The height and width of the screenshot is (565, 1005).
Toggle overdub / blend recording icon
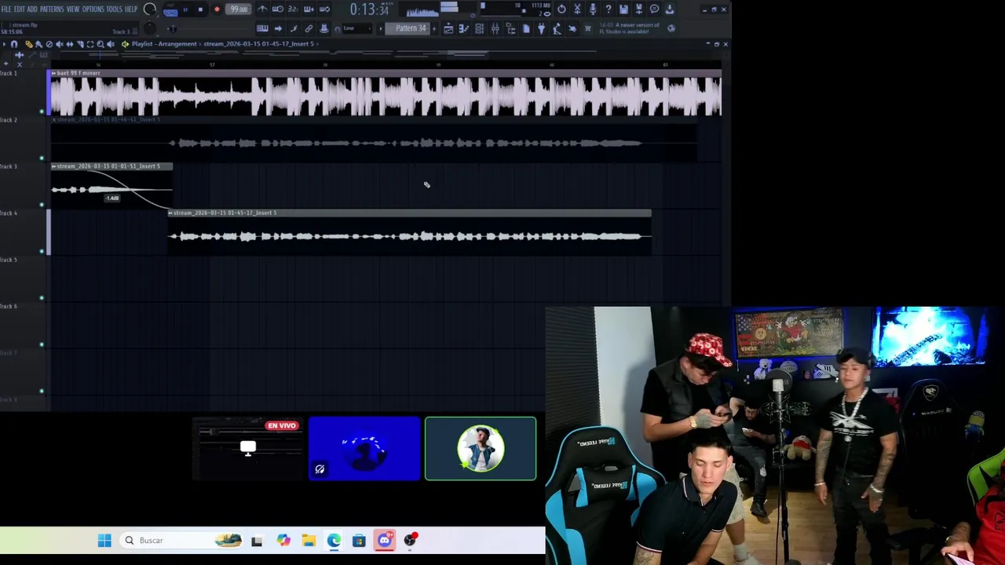click(x=309, y=9)
